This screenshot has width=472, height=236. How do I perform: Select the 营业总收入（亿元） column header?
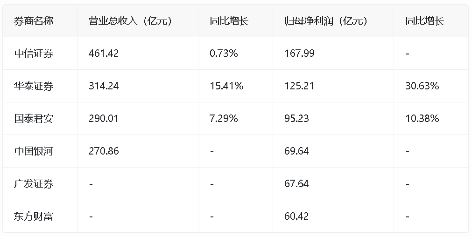point(130,21)
